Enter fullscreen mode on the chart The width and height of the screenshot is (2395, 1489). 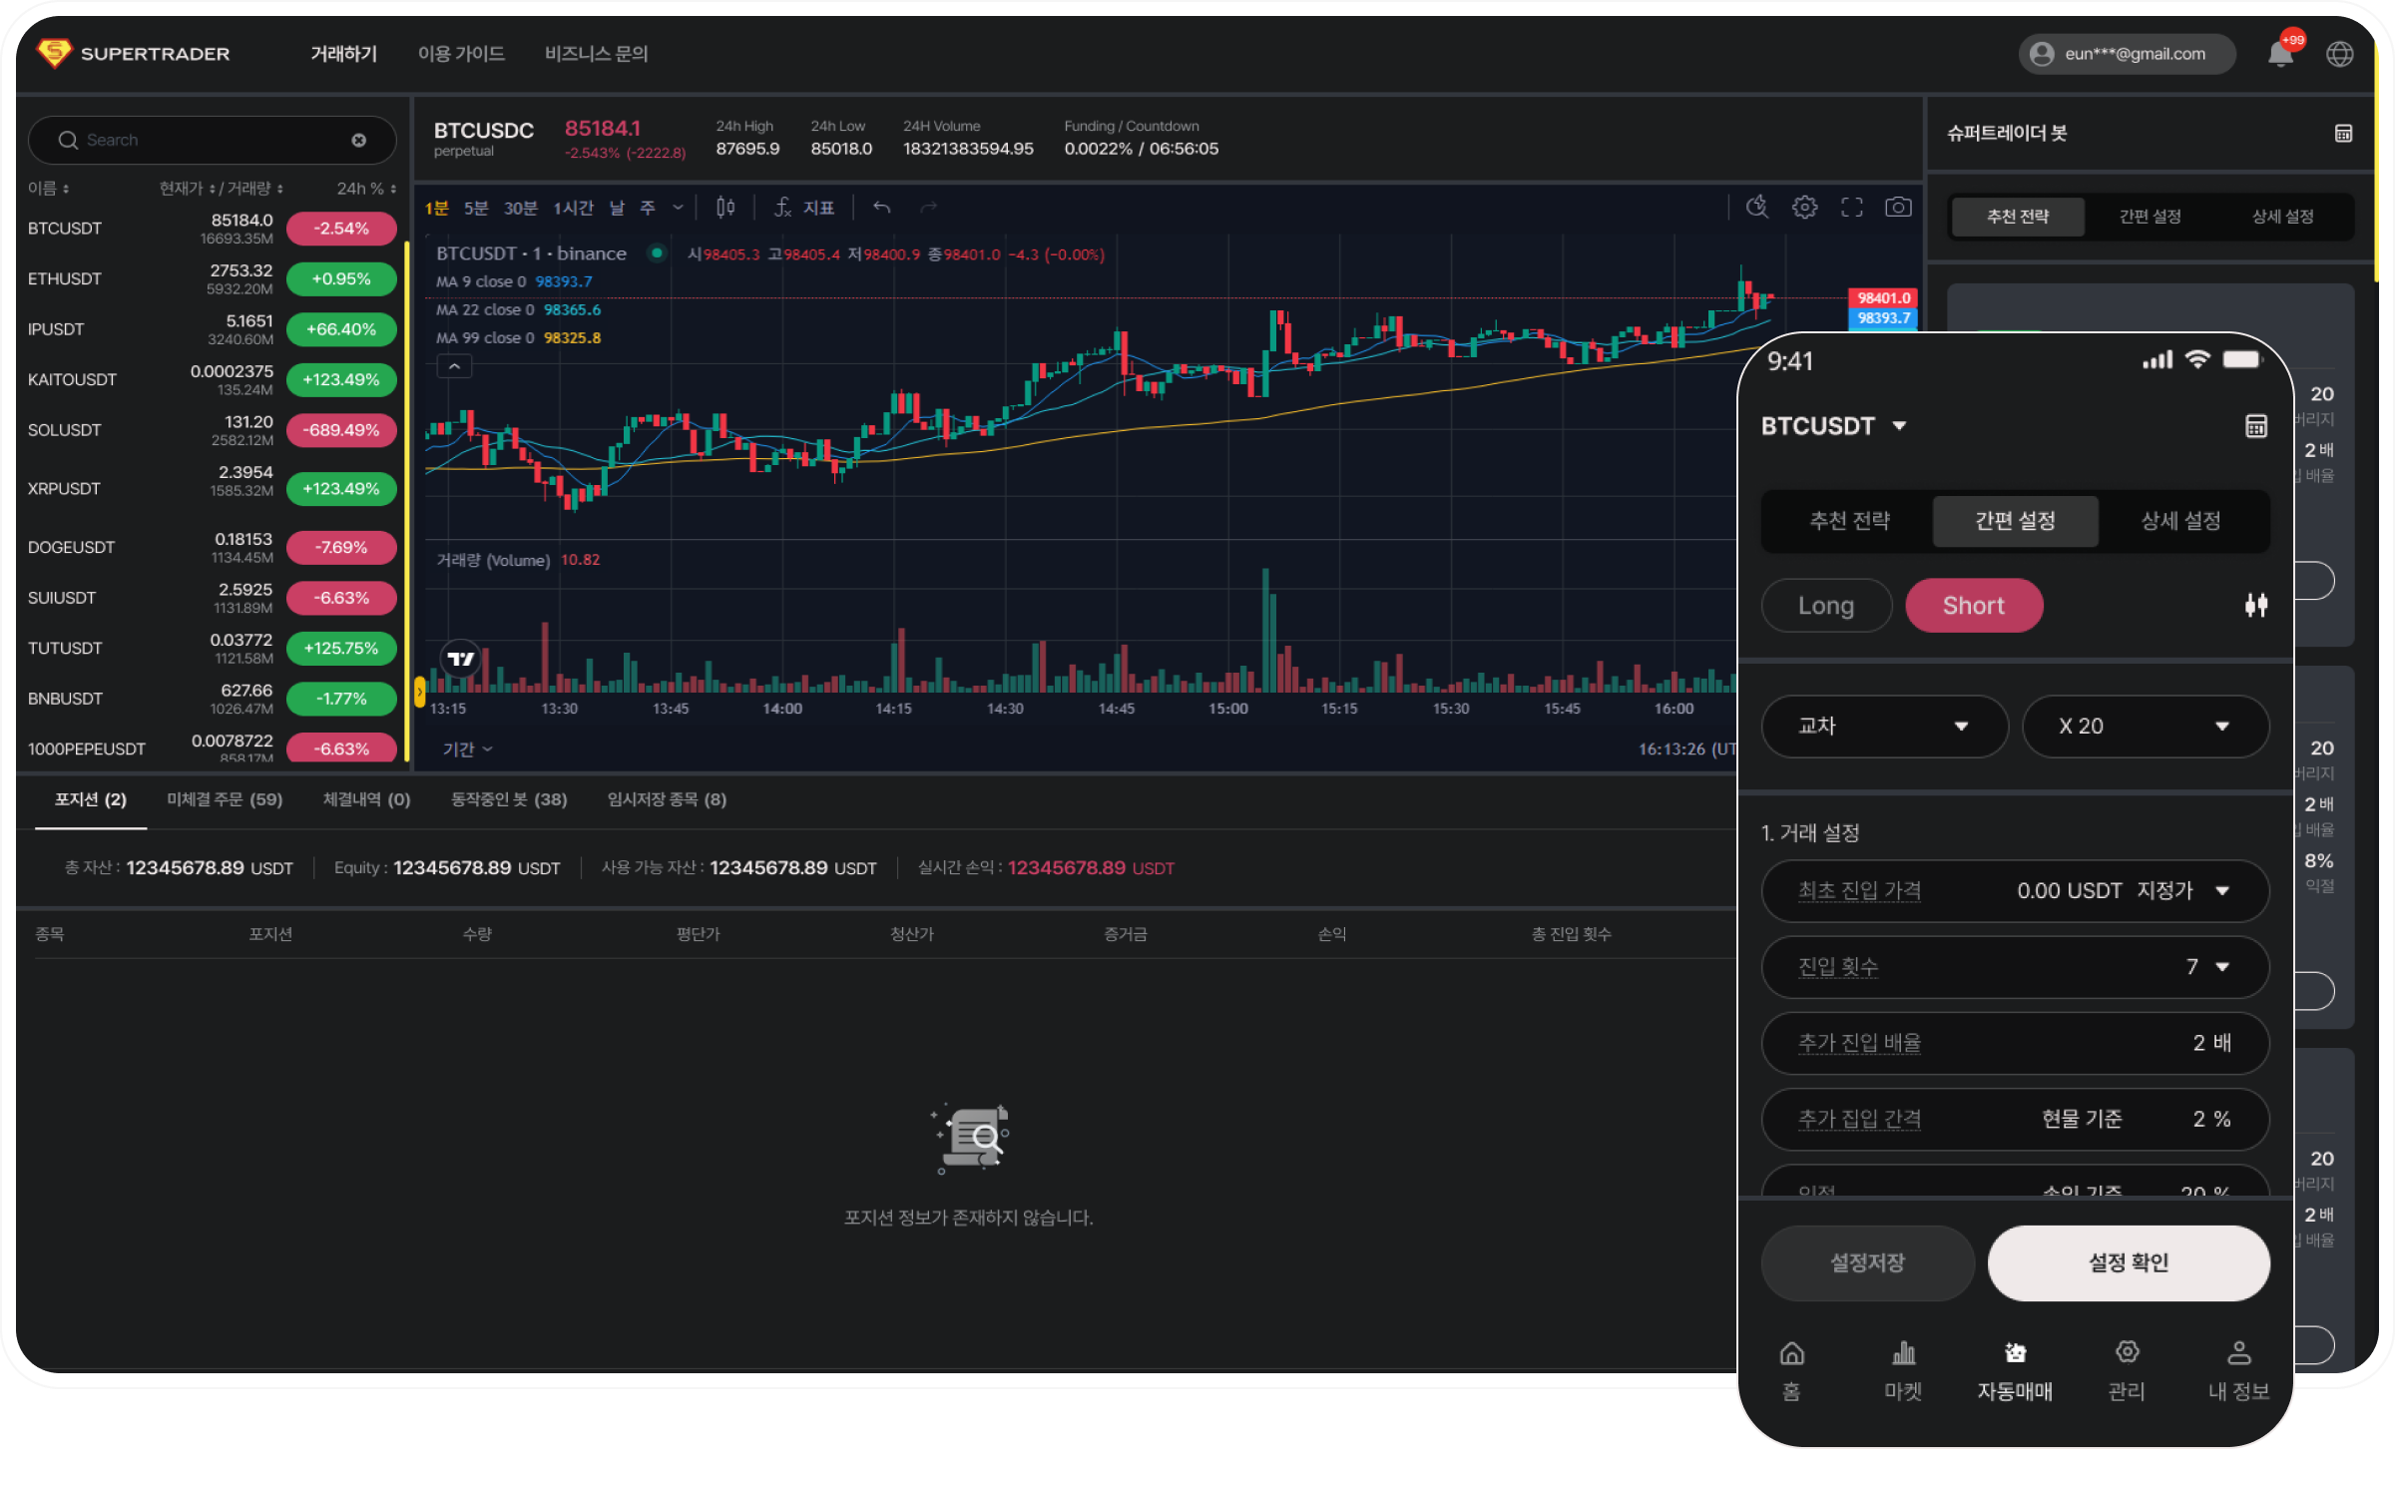[1852, 207]
